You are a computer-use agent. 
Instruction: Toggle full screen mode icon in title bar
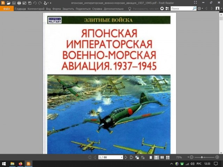coord(195,2)
